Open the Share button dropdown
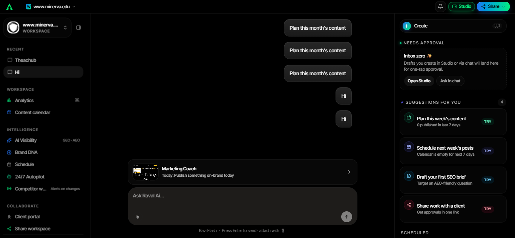 click(493, 6)
